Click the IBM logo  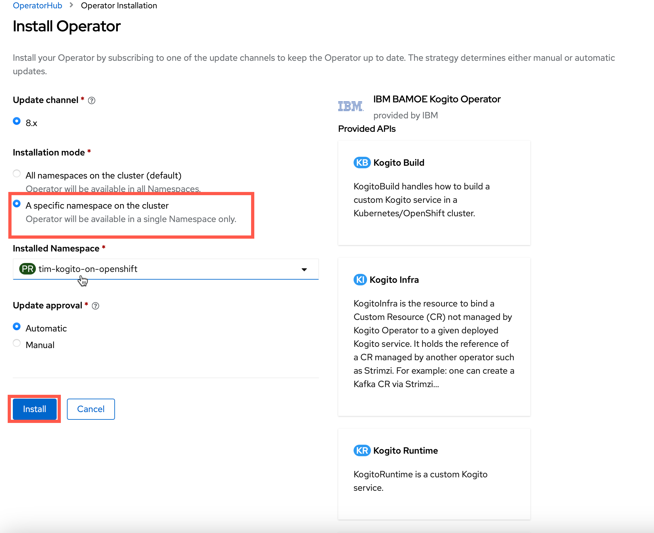(x=351, y=106)
